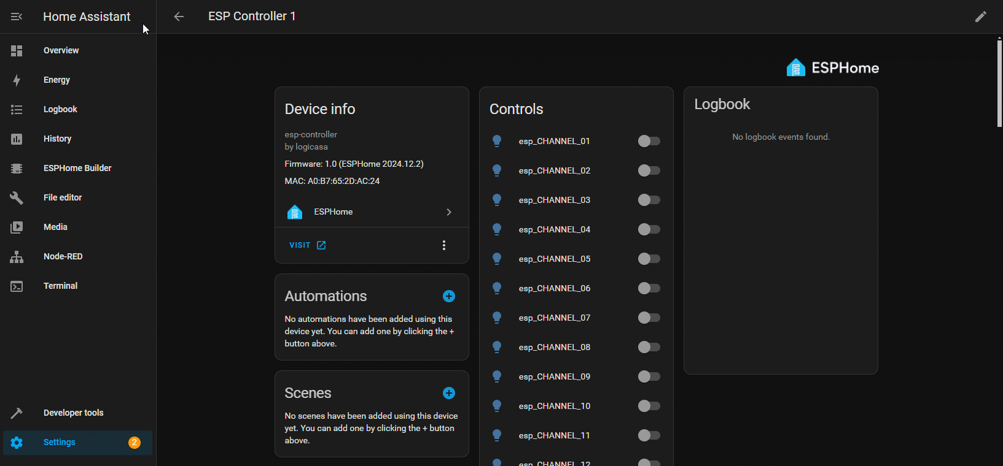The height and width of the screenshot is (466, 1003).
Task: Click the ESPHome logo at top right
Action: click(832, 67)
